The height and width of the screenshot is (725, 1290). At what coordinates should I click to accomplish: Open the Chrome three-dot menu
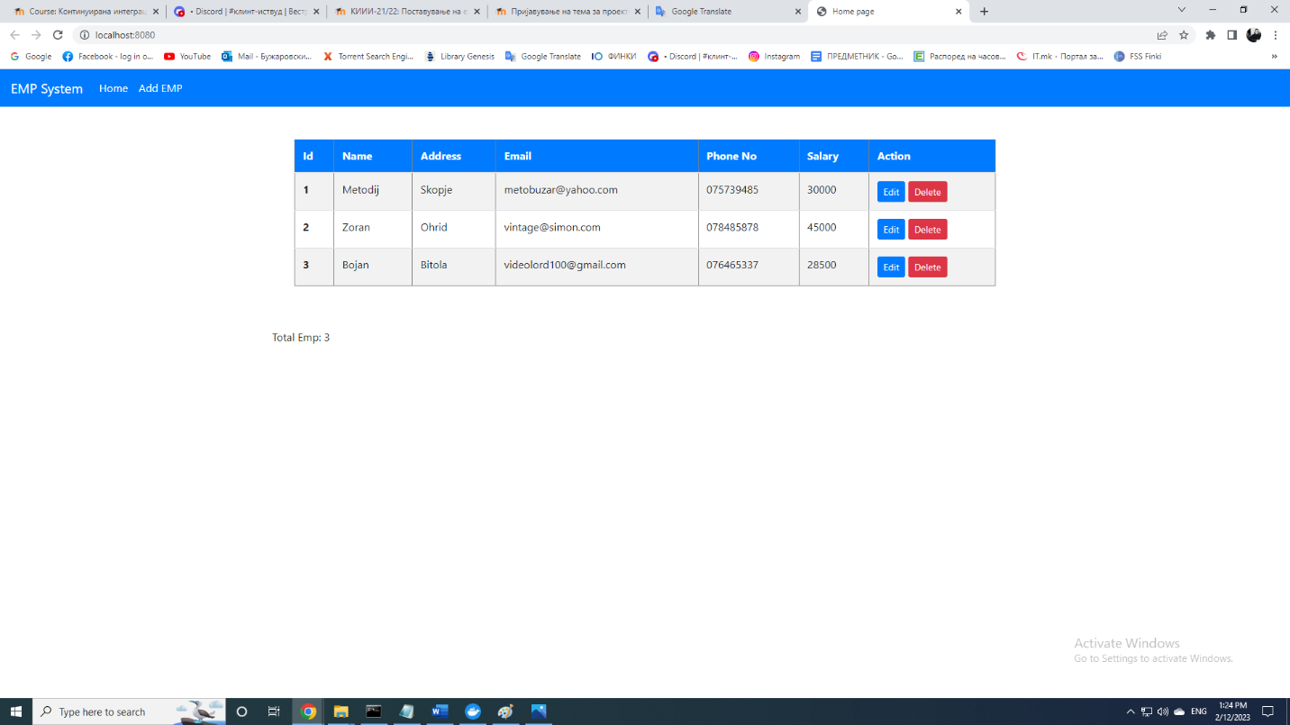(x=1276, y=36)
